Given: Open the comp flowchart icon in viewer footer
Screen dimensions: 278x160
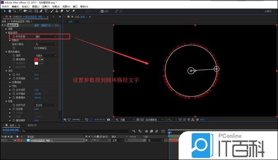Looking at the screenshot, I should point(193,120).
